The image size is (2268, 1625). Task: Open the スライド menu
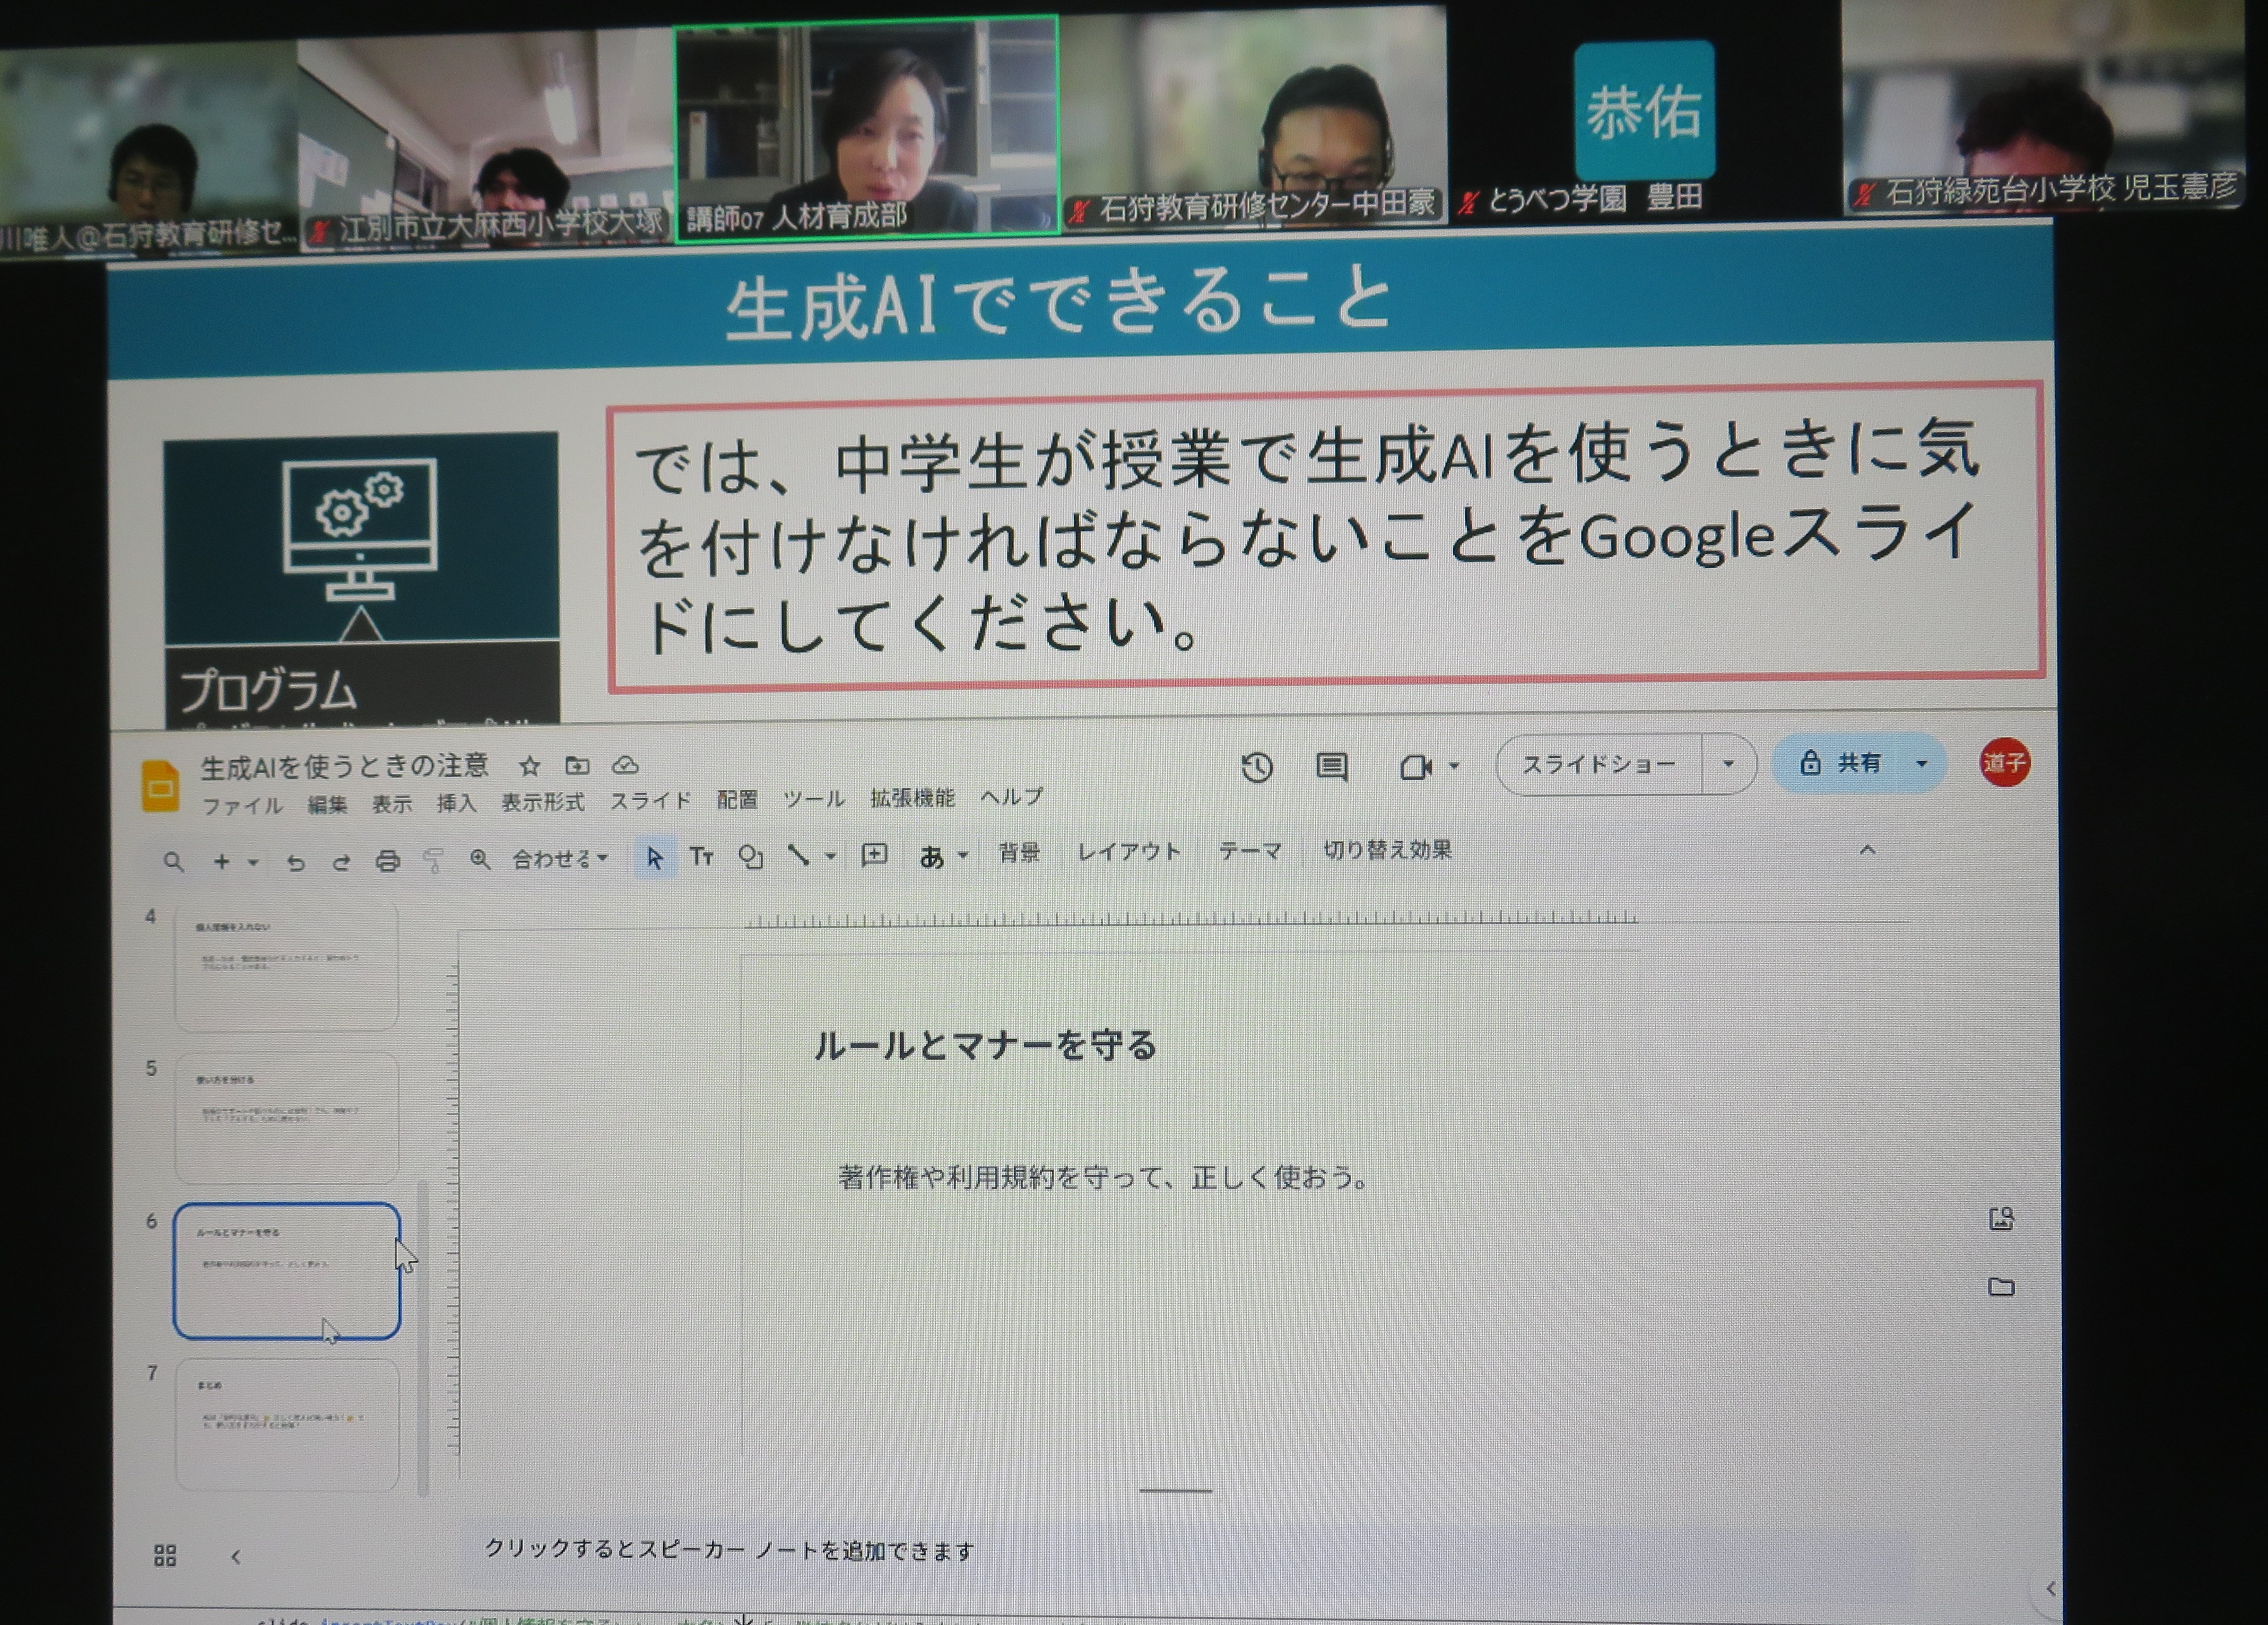click(x=650, y=800)
